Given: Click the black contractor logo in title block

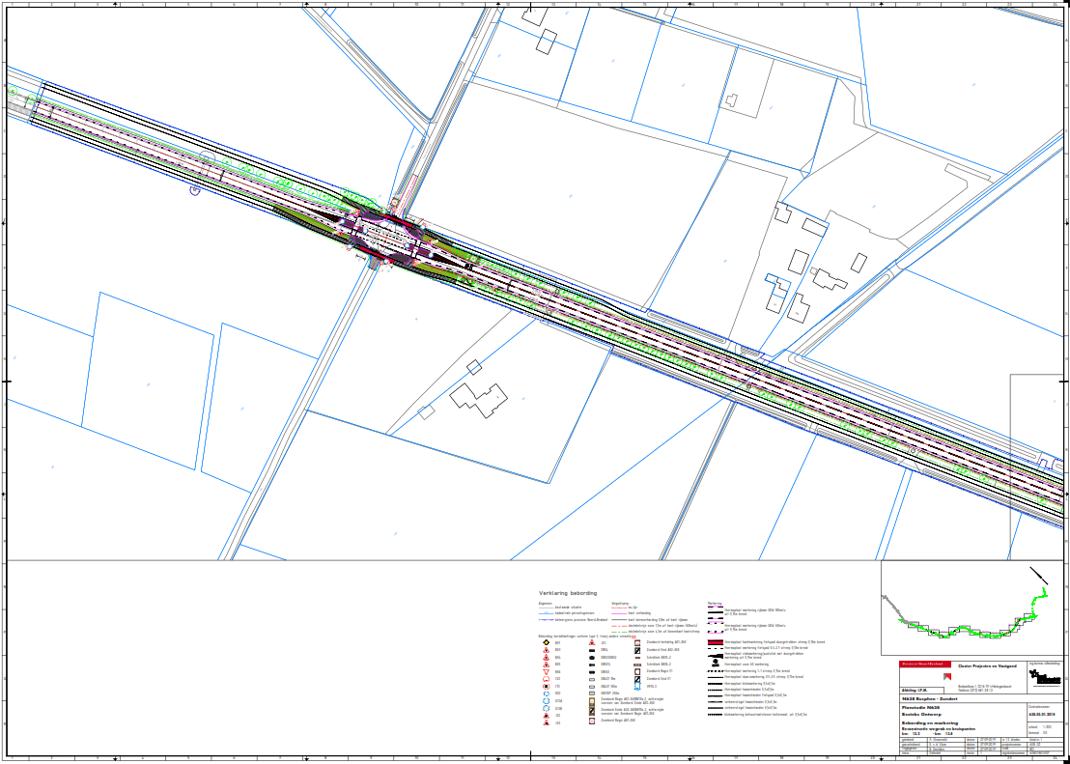Looking at the screenshot, I should tap(1044, 678).
